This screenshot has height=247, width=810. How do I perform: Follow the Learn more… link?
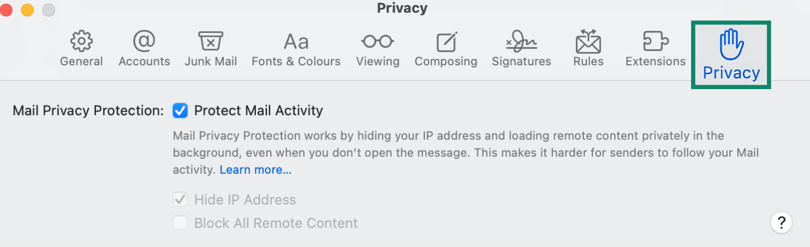pos(255,170)
